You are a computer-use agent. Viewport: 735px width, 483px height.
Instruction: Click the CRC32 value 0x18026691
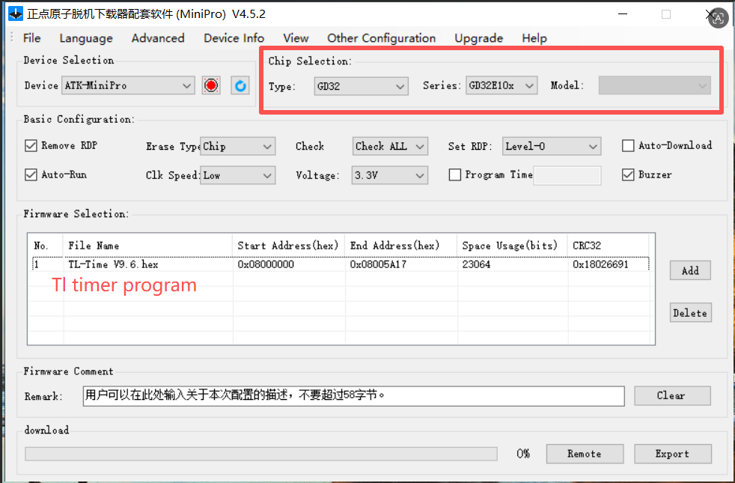tap(600, 264)
